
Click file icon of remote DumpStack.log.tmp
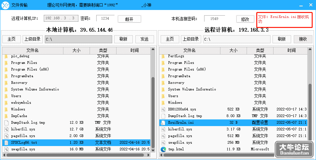(x=163, y=116)
